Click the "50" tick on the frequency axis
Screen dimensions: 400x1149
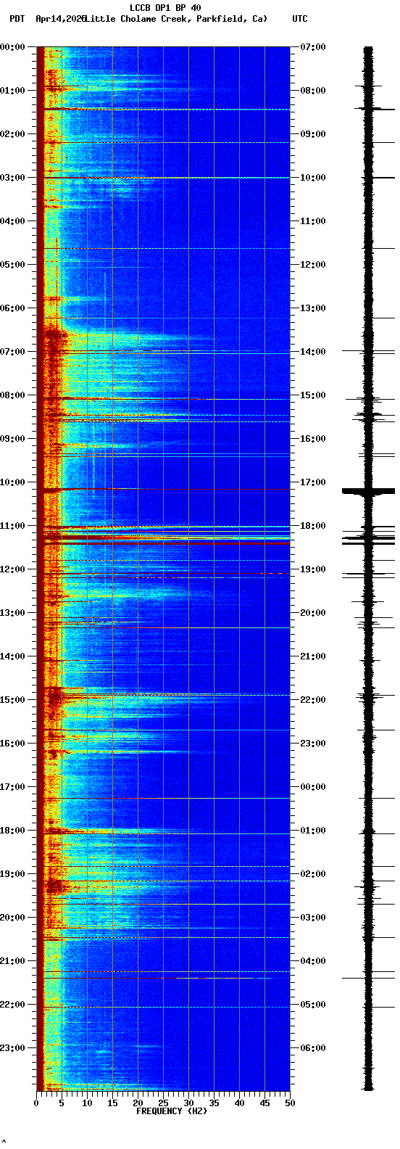[290, 1103]
